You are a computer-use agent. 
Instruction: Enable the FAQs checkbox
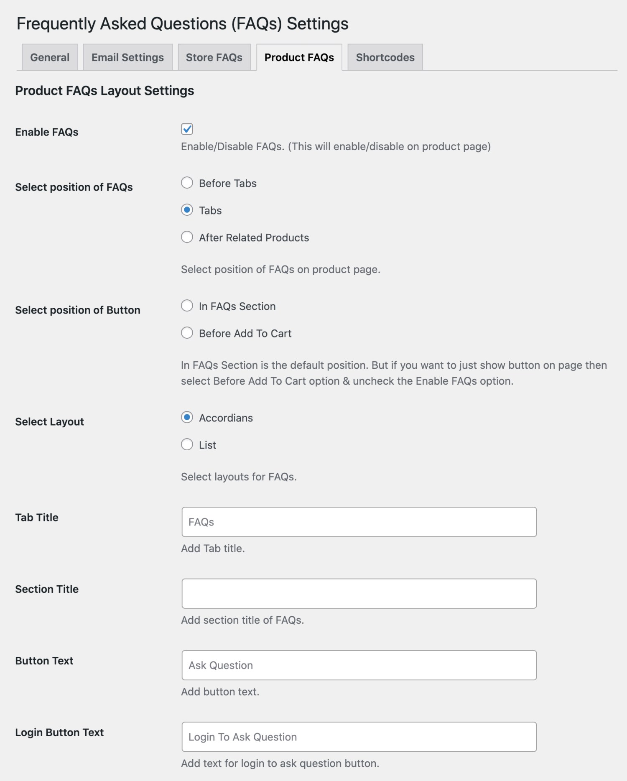pos(187,130)
